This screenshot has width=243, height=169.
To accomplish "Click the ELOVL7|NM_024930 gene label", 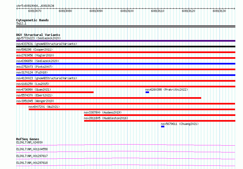I will coord(29,142).
